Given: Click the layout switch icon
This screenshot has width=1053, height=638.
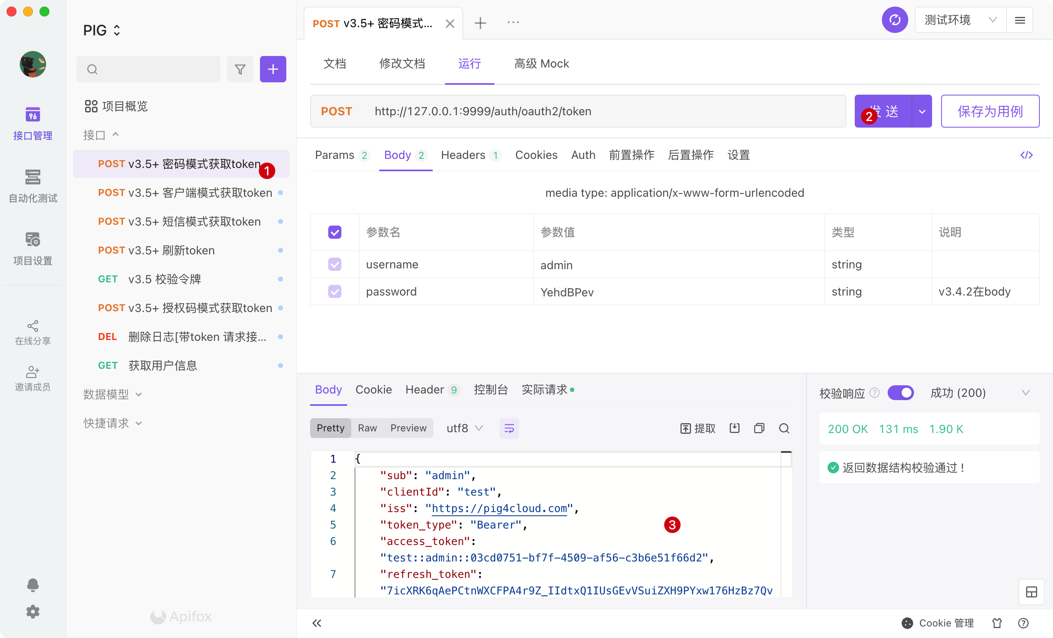Looking at the screenshot, I should click(x=1031, y=592).
